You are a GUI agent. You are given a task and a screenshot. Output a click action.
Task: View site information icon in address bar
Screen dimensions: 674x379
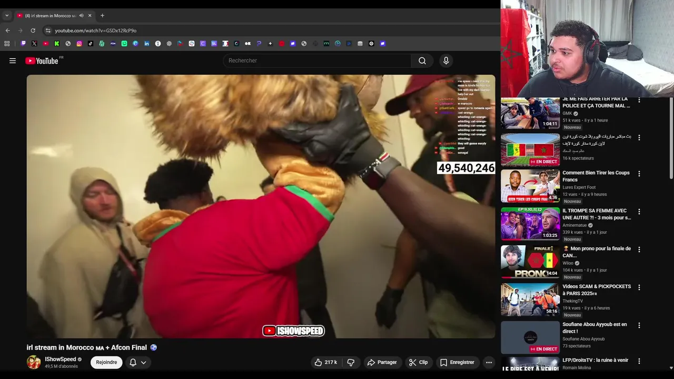coord(48,31)
